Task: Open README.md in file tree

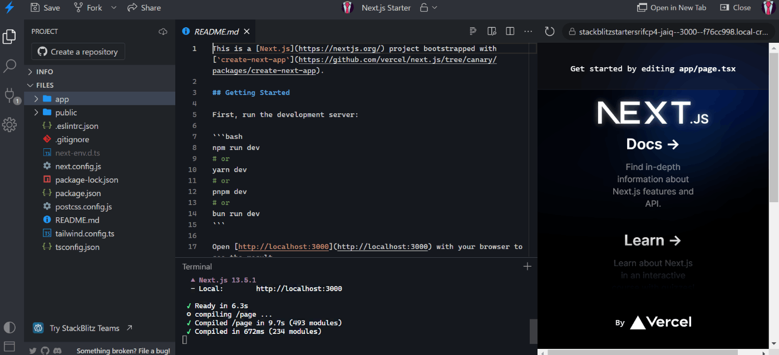Action: click(x=100, y=220)
